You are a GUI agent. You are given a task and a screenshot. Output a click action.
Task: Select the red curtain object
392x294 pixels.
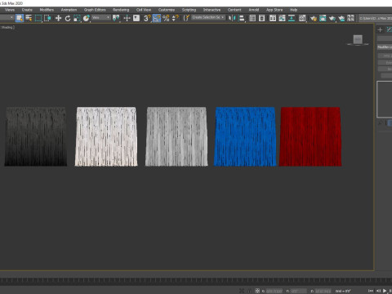[x=310, y=136]
